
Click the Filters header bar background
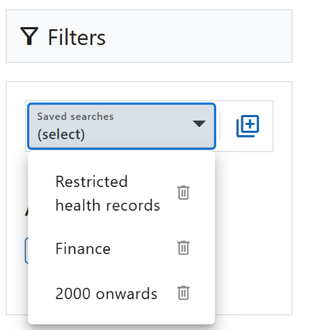[x=149, y=36]
